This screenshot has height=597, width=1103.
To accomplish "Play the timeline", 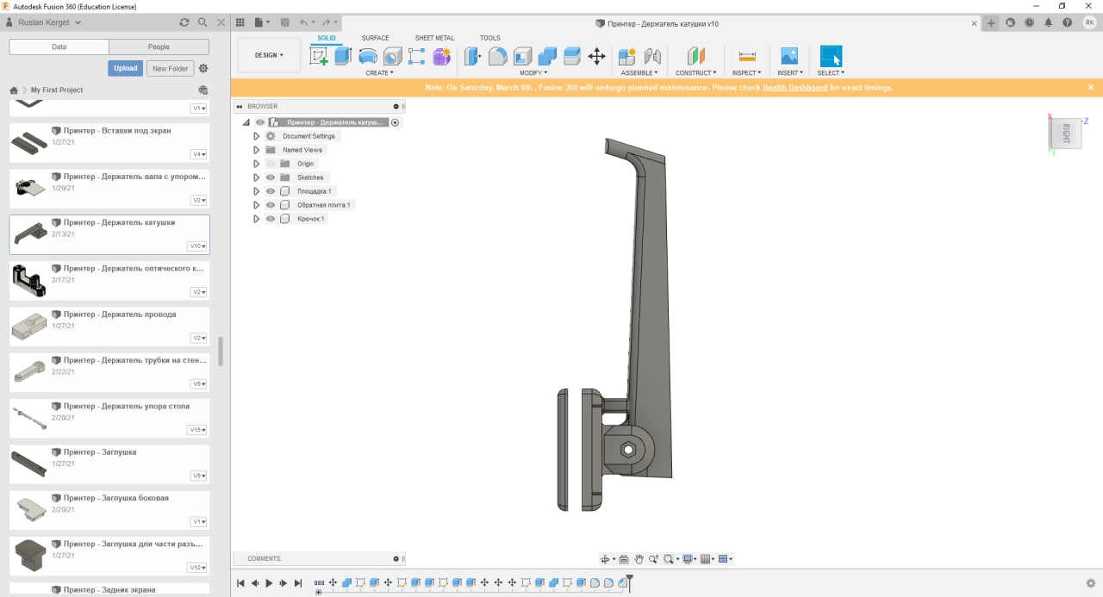I will pyautogui.click(x=269, y=583).
